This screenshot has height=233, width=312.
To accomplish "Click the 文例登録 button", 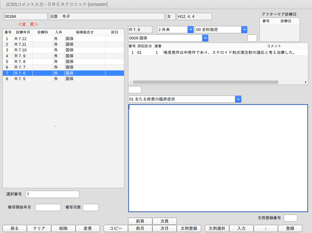I will coord(189,228).
